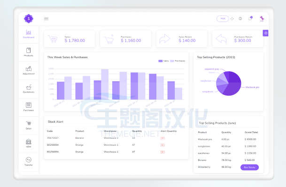This screenshot has height=187, width=286.
Task: Open the notifications bell
Action: [250, 18]
